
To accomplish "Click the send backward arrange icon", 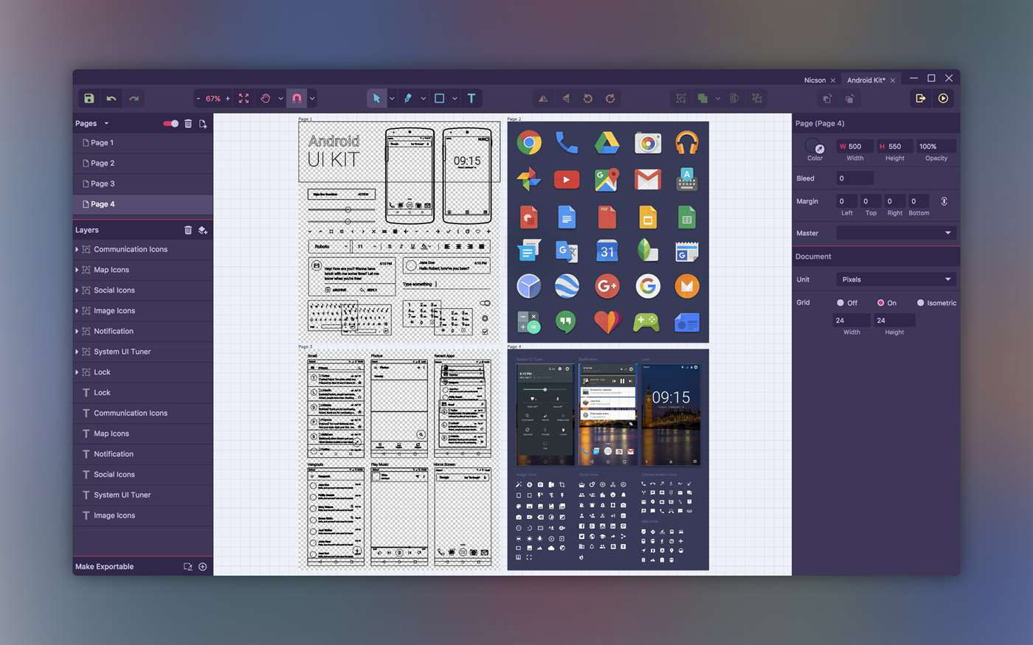I will coord(850,98).
